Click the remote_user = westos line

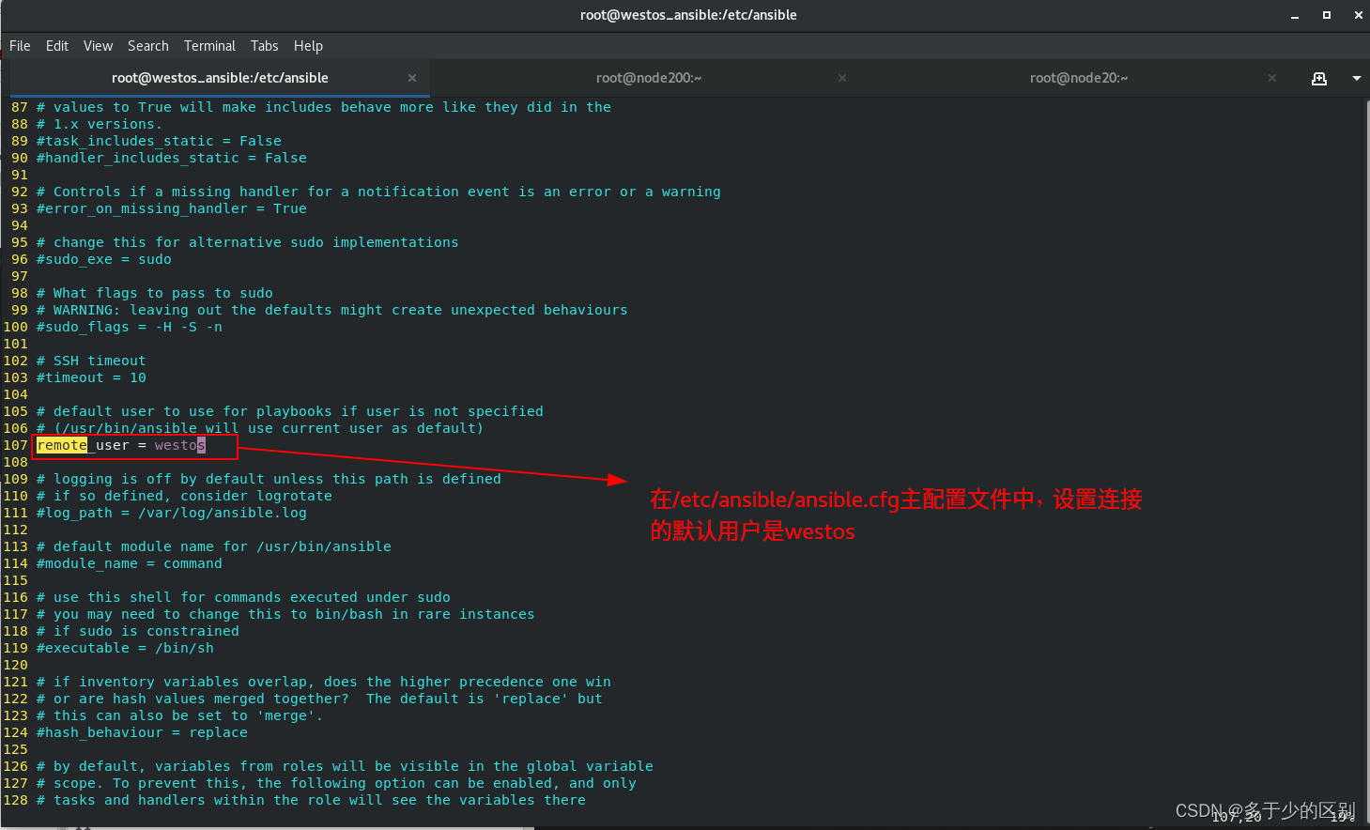tap(121, 445)
